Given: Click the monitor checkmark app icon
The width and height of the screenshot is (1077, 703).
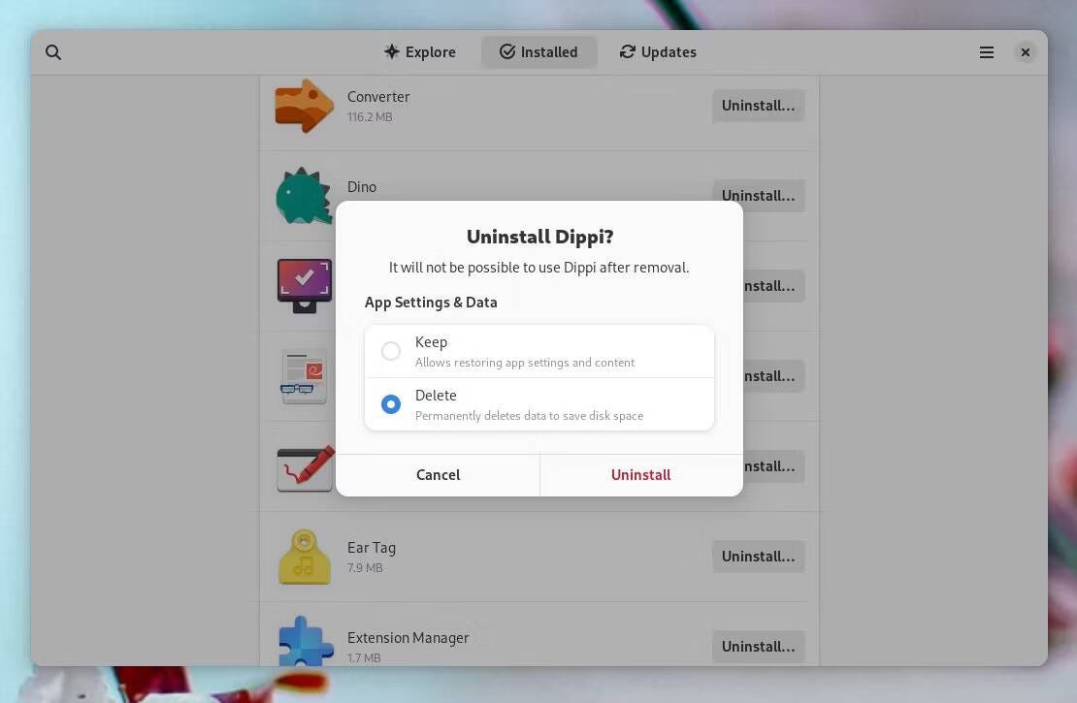Looking at the screenshot, I should click(x=305, y=285).
